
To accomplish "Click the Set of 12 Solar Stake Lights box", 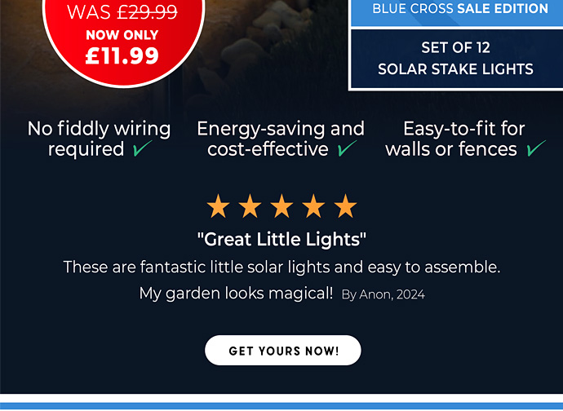I will pyautogui.click(x=455, y=59).
